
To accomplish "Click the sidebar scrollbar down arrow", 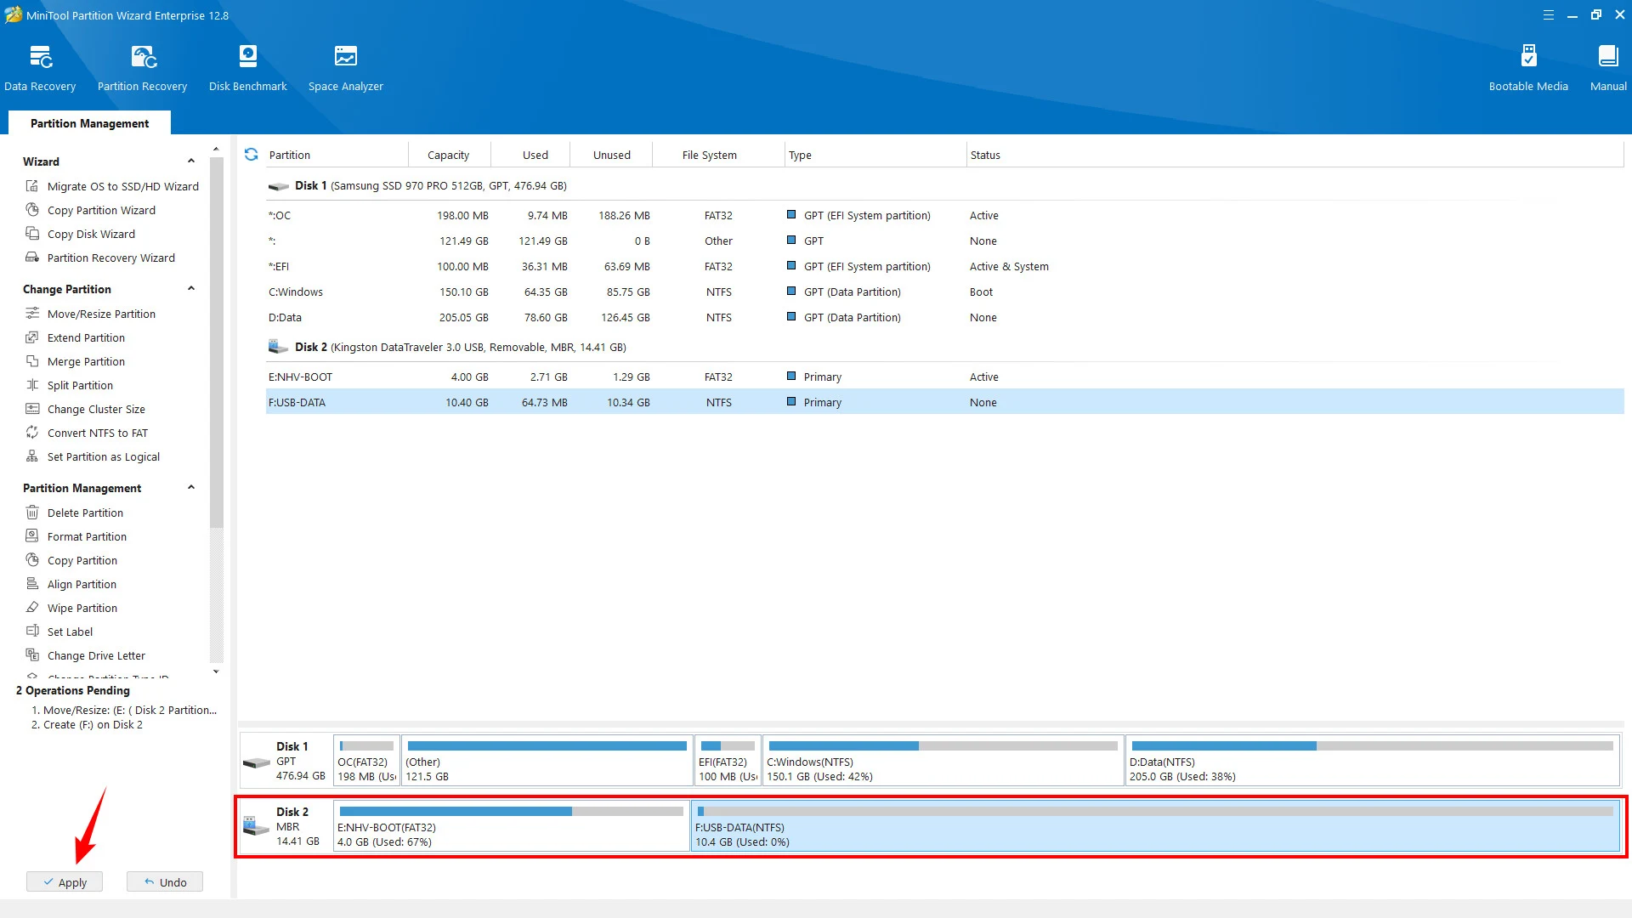I will pos(216,671).
